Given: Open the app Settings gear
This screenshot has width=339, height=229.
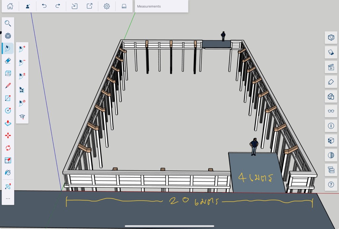Looking at the screenshot, I should point(107,6).
